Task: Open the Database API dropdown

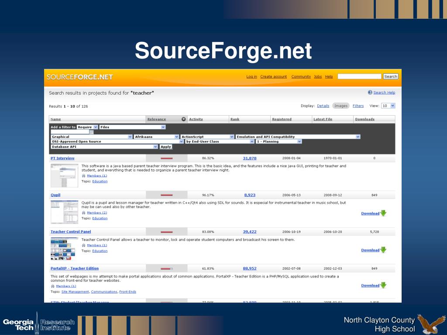Action: tap(104, 147)
